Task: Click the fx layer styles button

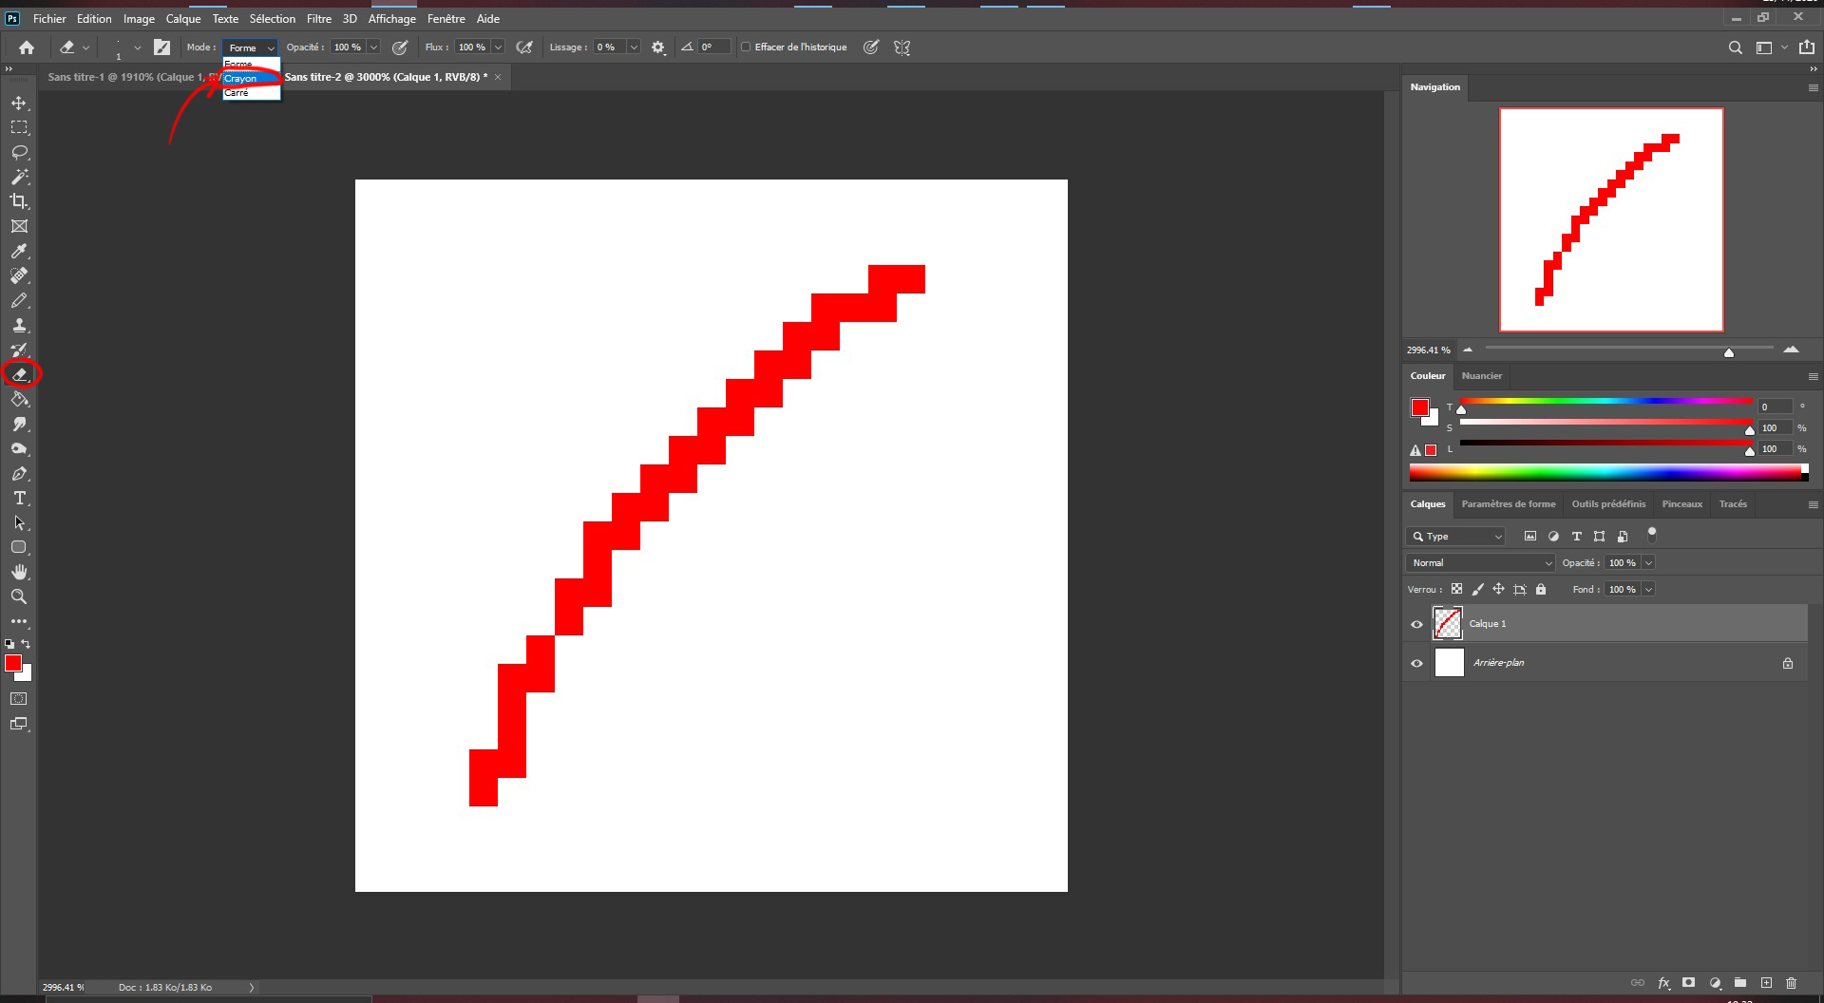Action: (1663, 983)
